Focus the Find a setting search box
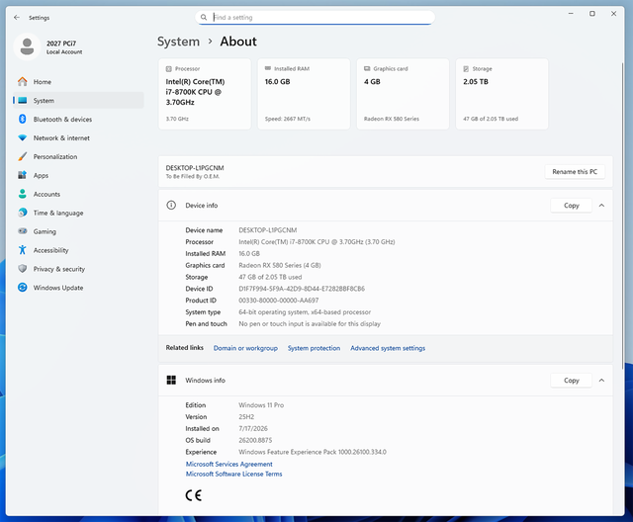Screen dimensions: 633x522 (315, 18)
